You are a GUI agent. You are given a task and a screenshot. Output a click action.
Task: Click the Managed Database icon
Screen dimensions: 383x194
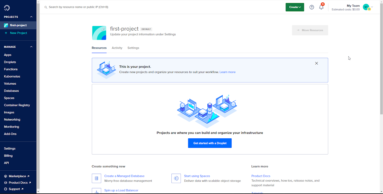point(96,178)
